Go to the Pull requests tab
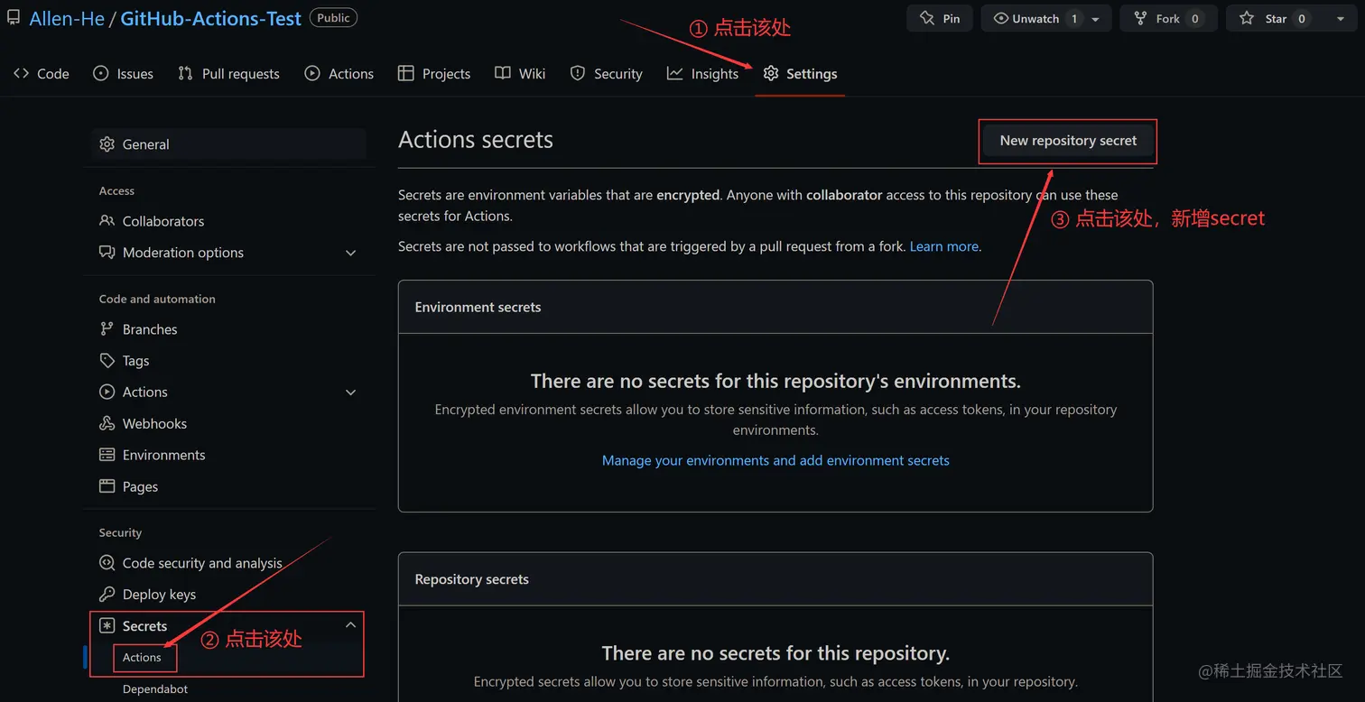1365x702 pixels. pyautogui.click(x=228, y=74)
